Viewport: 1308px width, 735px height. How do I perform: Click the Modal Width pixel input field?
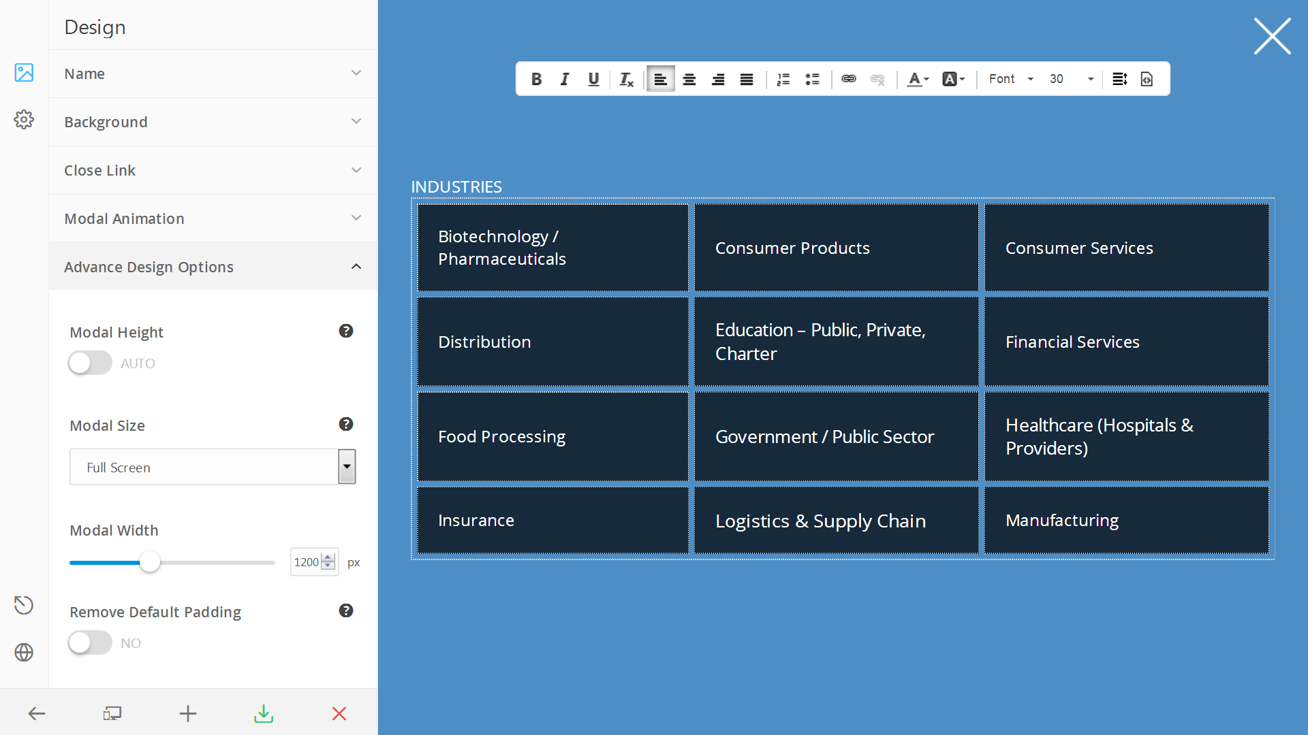[x=308, y=561]
